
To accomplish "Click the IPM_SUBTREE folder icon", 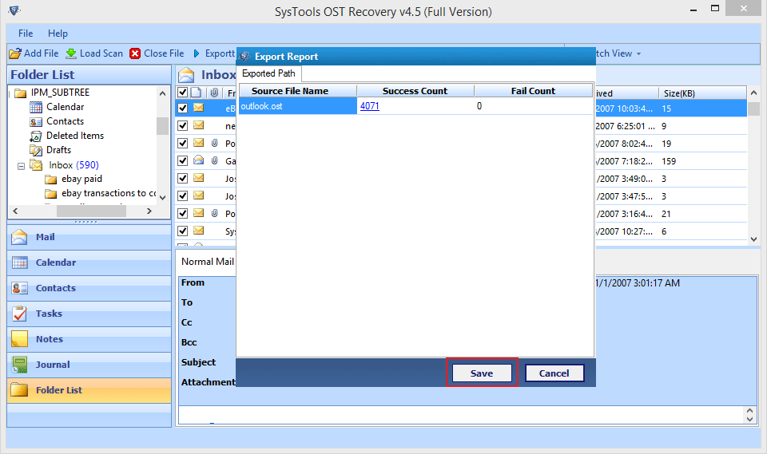I will click(20, 93).
